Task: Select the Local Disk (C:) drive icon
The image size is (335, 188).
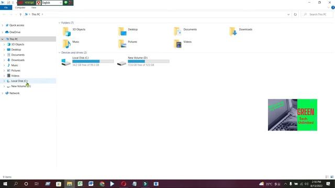Action: click(x=66, y=62)
